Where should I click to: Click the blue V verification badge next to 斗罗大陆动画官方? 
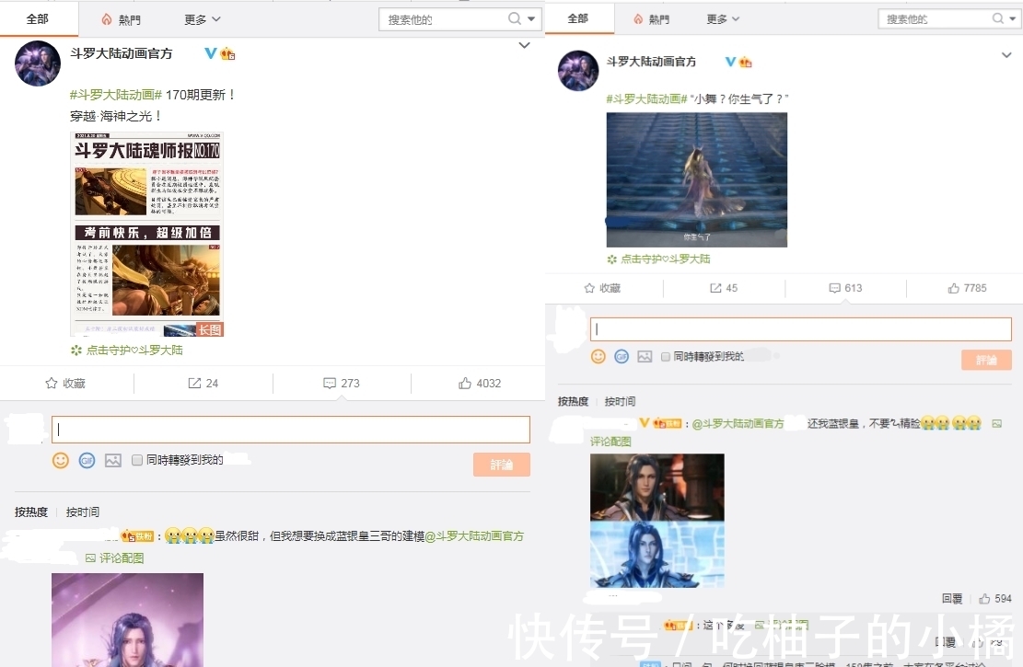(x=210, y=53)
